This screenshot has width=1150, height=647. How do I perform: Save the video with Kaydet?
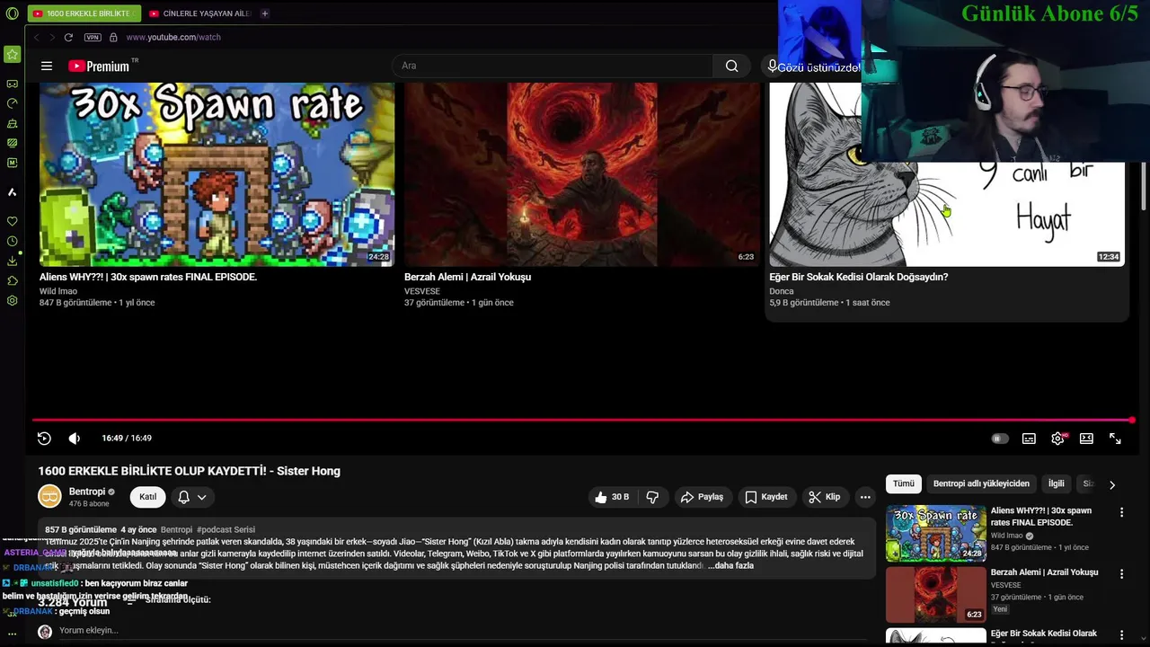(x=766, y=497)
